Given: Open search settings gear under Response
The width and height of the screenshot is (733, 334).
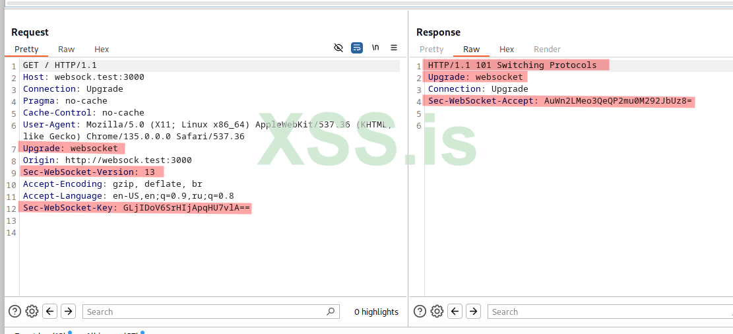Looking at the screenshot, I should (437, 311).
